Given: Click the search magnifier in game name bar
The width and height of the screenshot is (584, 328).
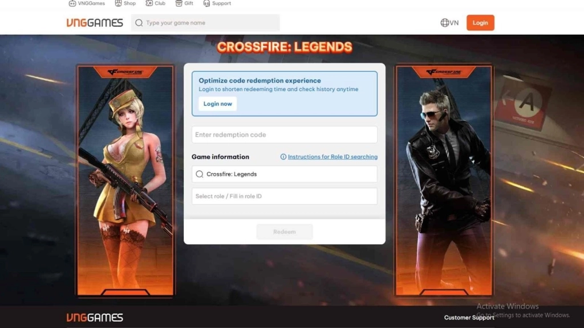Looking at the screenshot, I should pyautogui.click(x=138, y=23).
